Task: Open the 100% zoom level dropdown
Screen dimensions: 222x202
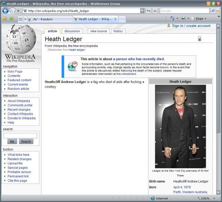Action: point(214,198)
